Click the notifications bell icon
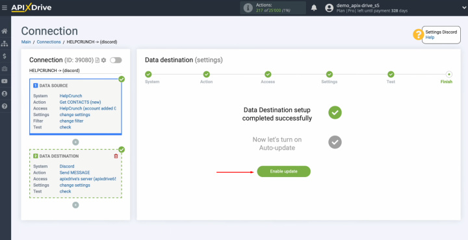This screenshot has width=468, height=240. pyautogui.click(x=314, y=8)
